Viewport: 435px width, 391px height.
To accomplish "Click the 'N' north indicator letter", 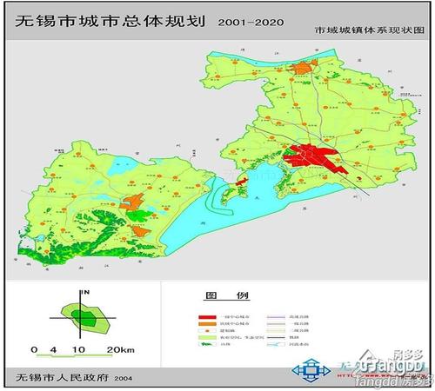I will [x=86, y=292].
